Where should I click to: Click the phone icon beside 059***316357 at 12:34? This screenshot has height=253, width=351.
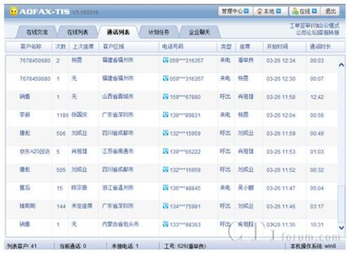point(166,60)
